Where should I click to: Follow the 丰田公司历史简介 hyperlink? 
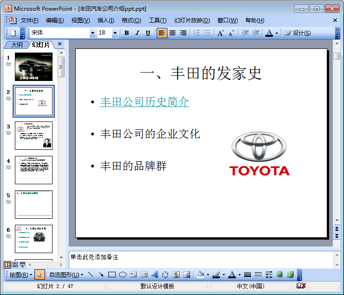click(145, 102)
